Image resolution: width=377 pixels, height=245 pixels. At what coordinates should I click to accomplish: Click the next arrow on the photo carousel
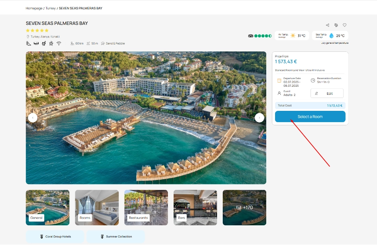pyautogui.click(x=259, y=117)
